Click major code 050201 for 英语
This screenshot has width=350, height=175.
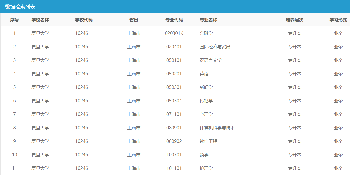coord(174,74)
